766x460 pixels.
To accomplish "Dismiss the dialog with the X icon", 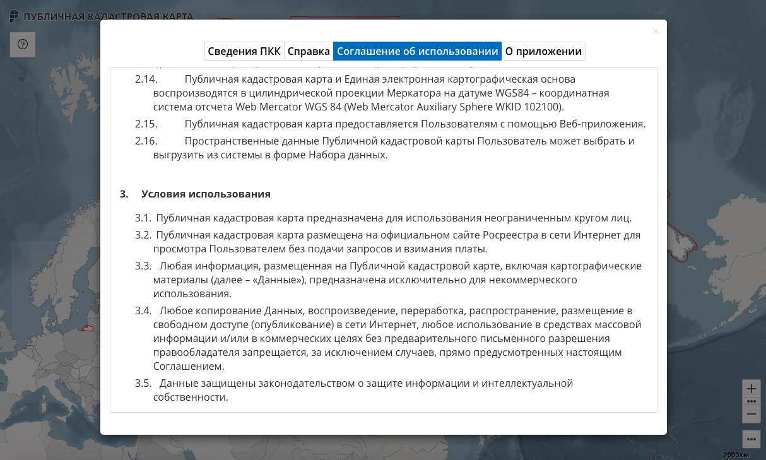I will (x=656, y=31).
